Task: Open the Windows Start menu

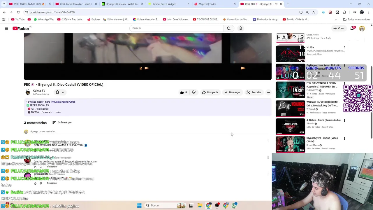Action: pyautogui.click(x=139, y=205)
